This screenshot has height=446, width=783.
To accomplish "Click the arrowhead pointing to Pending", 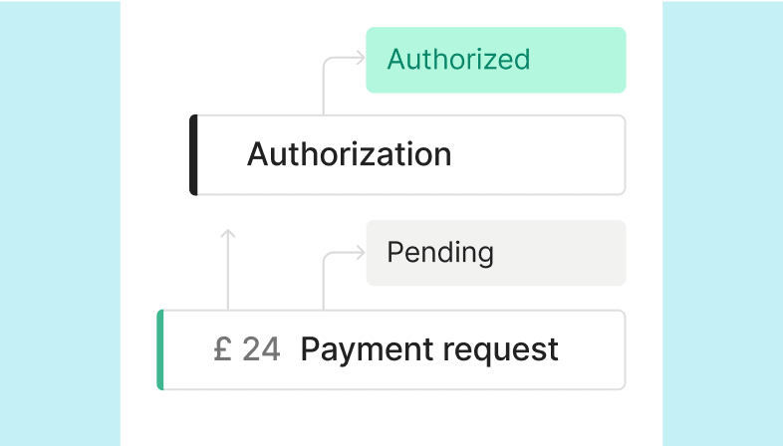I will pos(361,253).
